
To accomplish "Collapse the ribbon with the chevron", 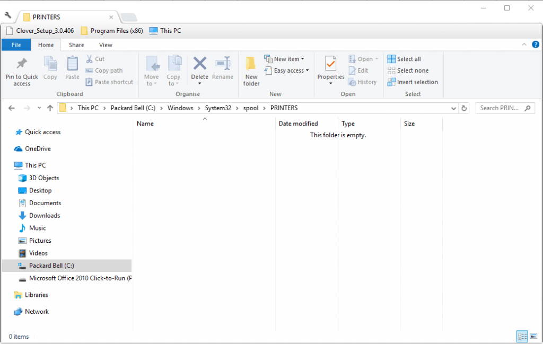I will coord(524,45).
